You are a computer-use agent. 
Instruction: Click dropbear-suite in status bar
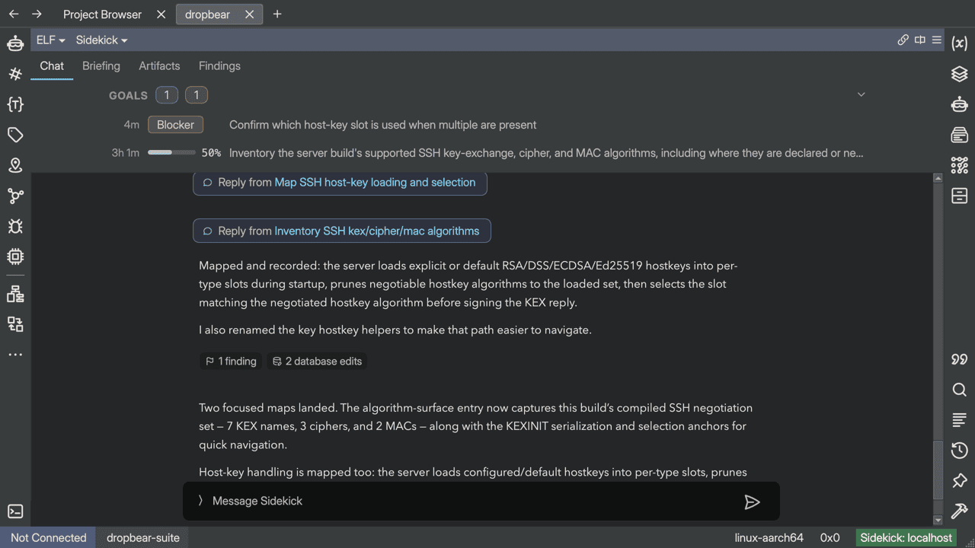(143, 537)
